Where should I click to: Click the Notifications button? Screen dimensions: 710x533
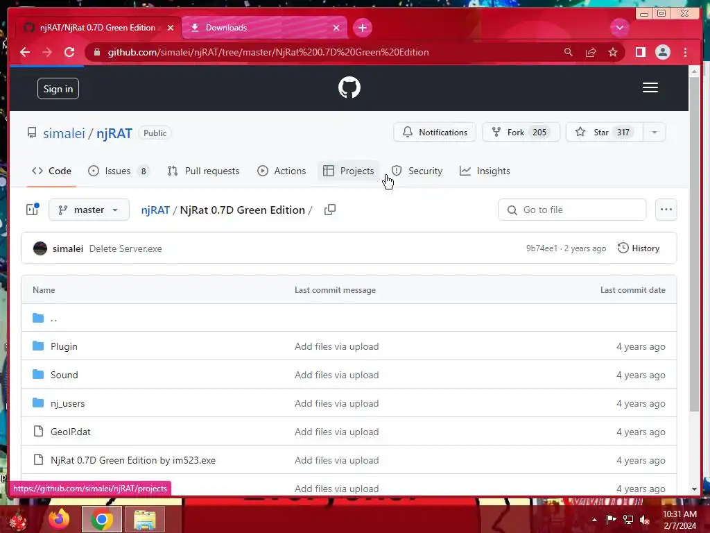pos(435,133)
